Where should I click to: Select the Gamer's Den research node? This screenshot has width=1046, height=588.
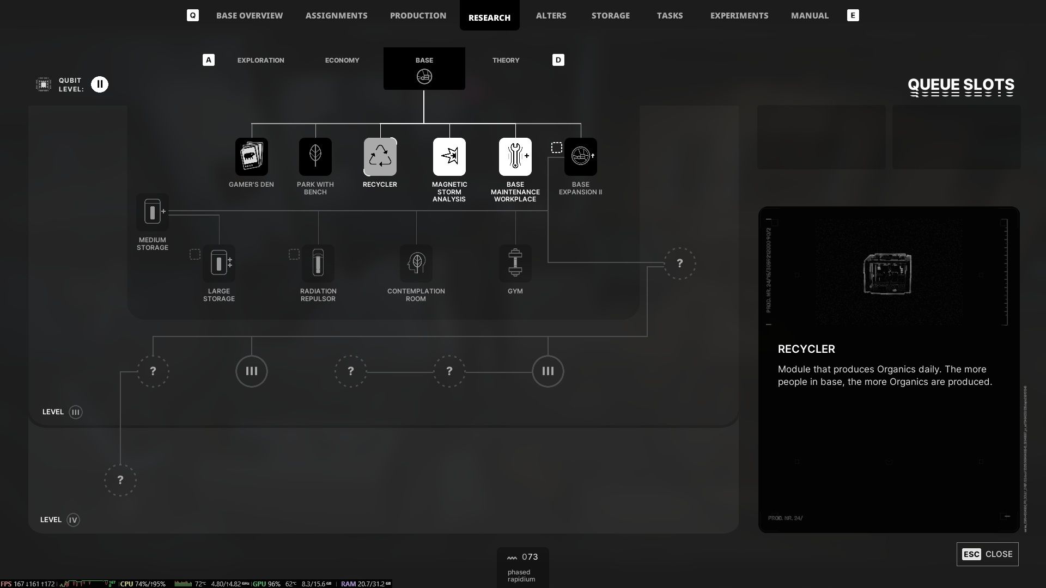(x=251, y=157)
